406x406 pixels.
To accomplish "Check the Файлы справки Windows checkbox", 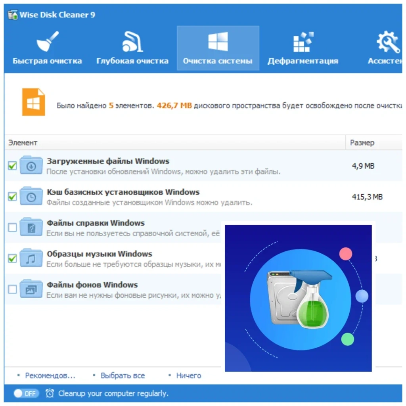I will [12, 227].
